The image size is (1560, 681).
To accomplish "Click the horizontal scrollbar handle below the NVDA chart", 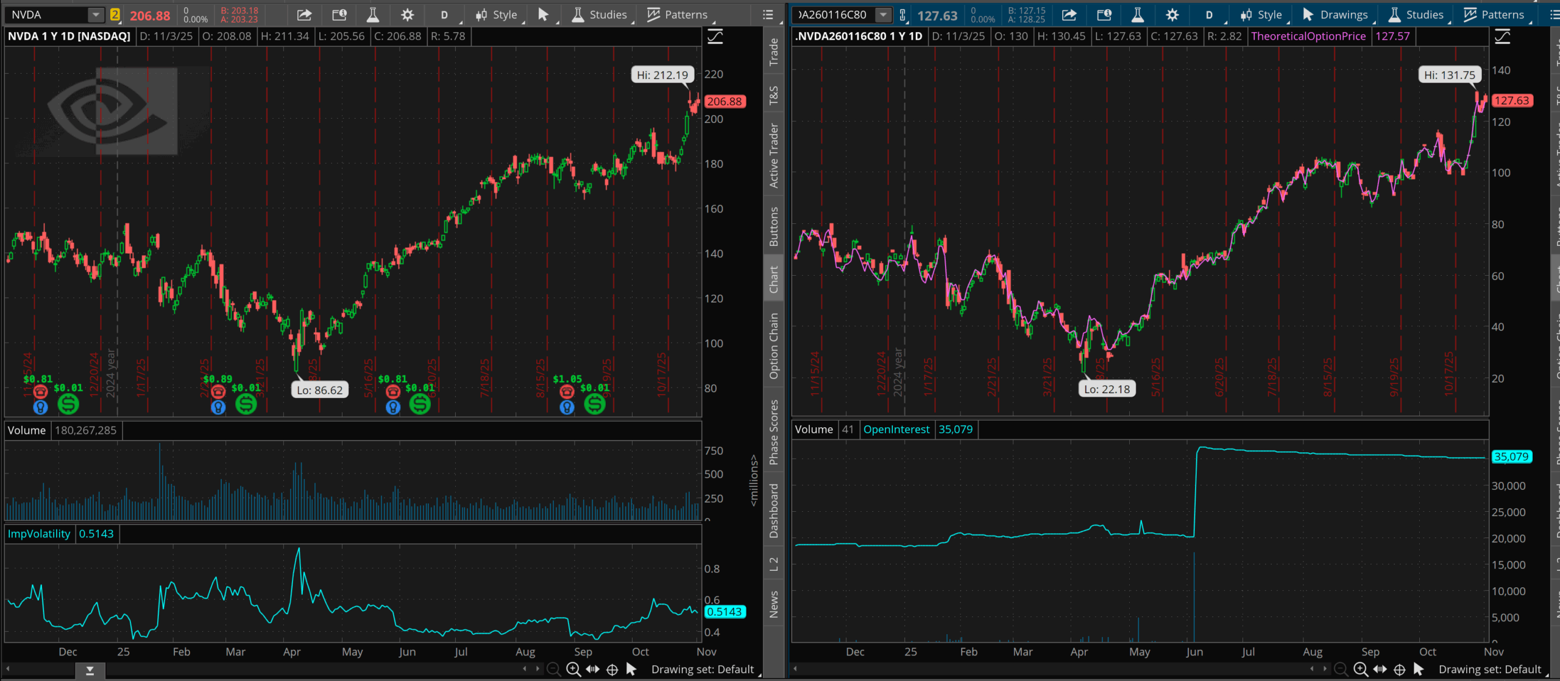I will click(90, 671).
